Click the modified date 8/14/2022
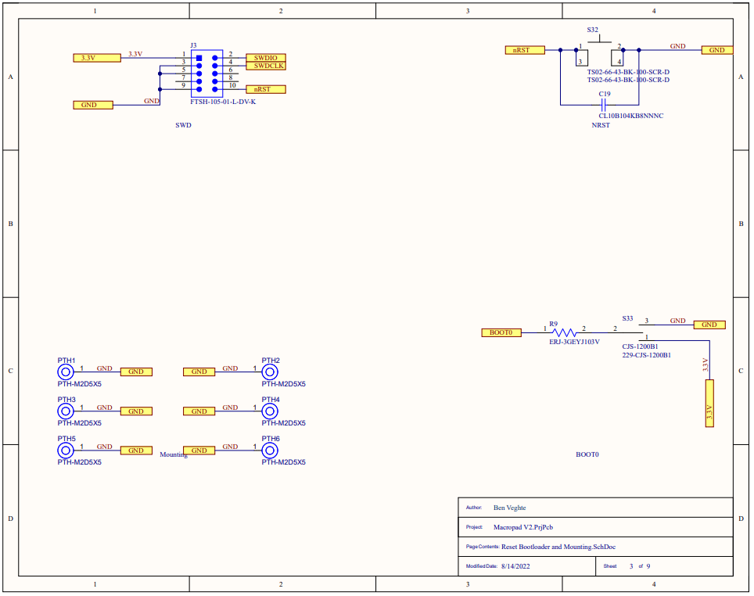This screenshot has width=754, height=596. [x=516, y=565]
